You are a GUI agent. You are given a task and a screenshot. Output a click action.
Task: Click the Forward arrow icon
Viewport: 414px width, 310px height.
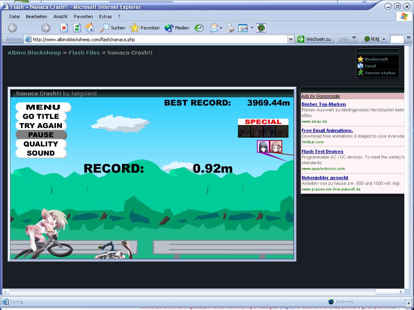tap(45, 28)
